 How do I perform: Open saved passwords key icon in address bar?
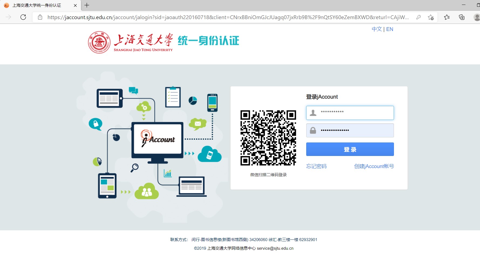[418, 17]
